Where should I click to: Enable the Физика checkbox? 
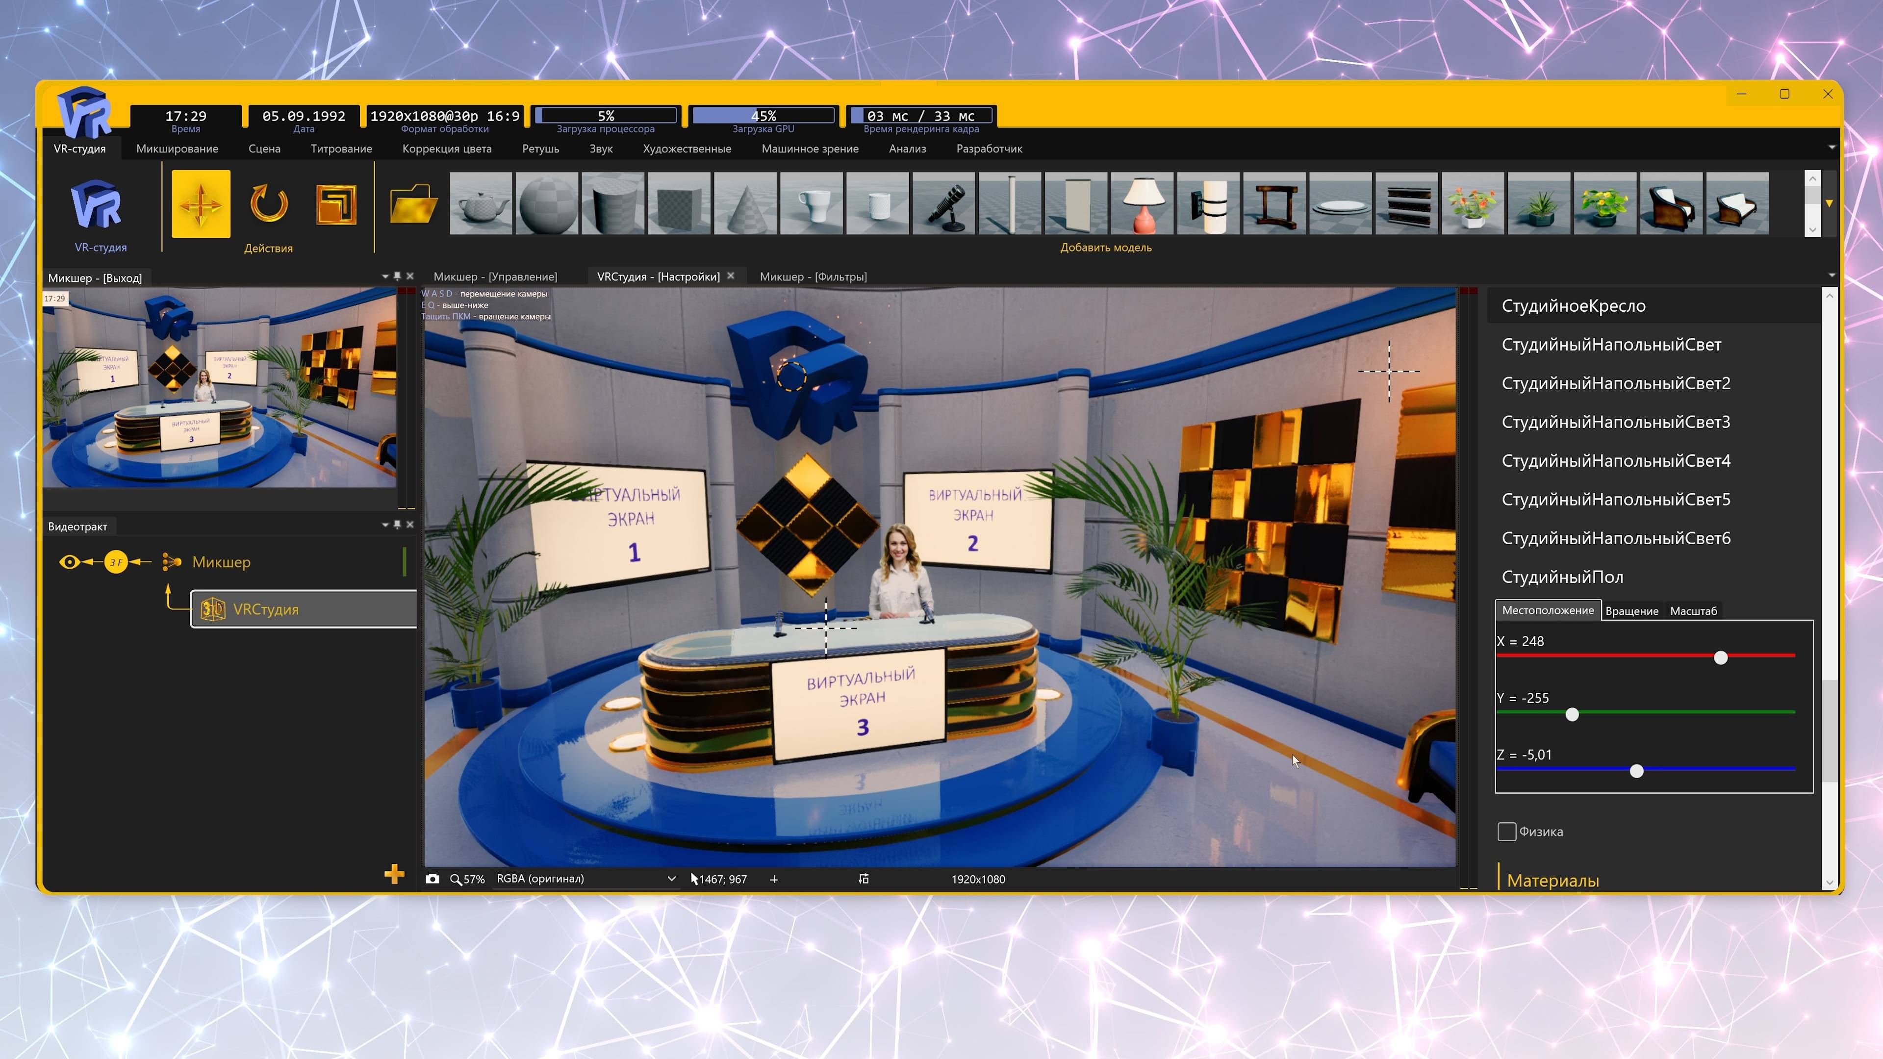(1506, 831)
